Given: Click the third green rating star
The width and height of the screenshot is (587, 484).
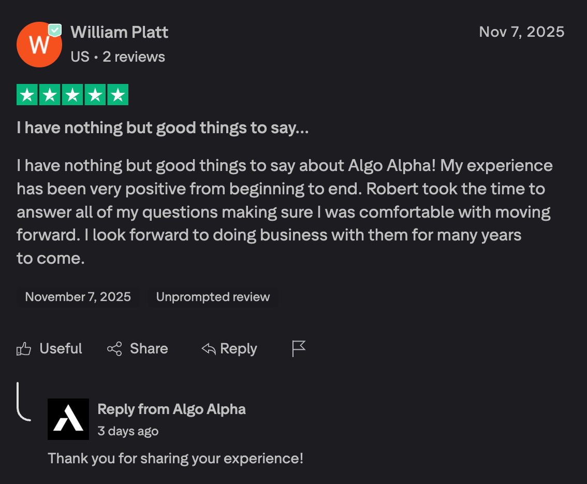Looking at the screenshot, I should tap(72, 95).
